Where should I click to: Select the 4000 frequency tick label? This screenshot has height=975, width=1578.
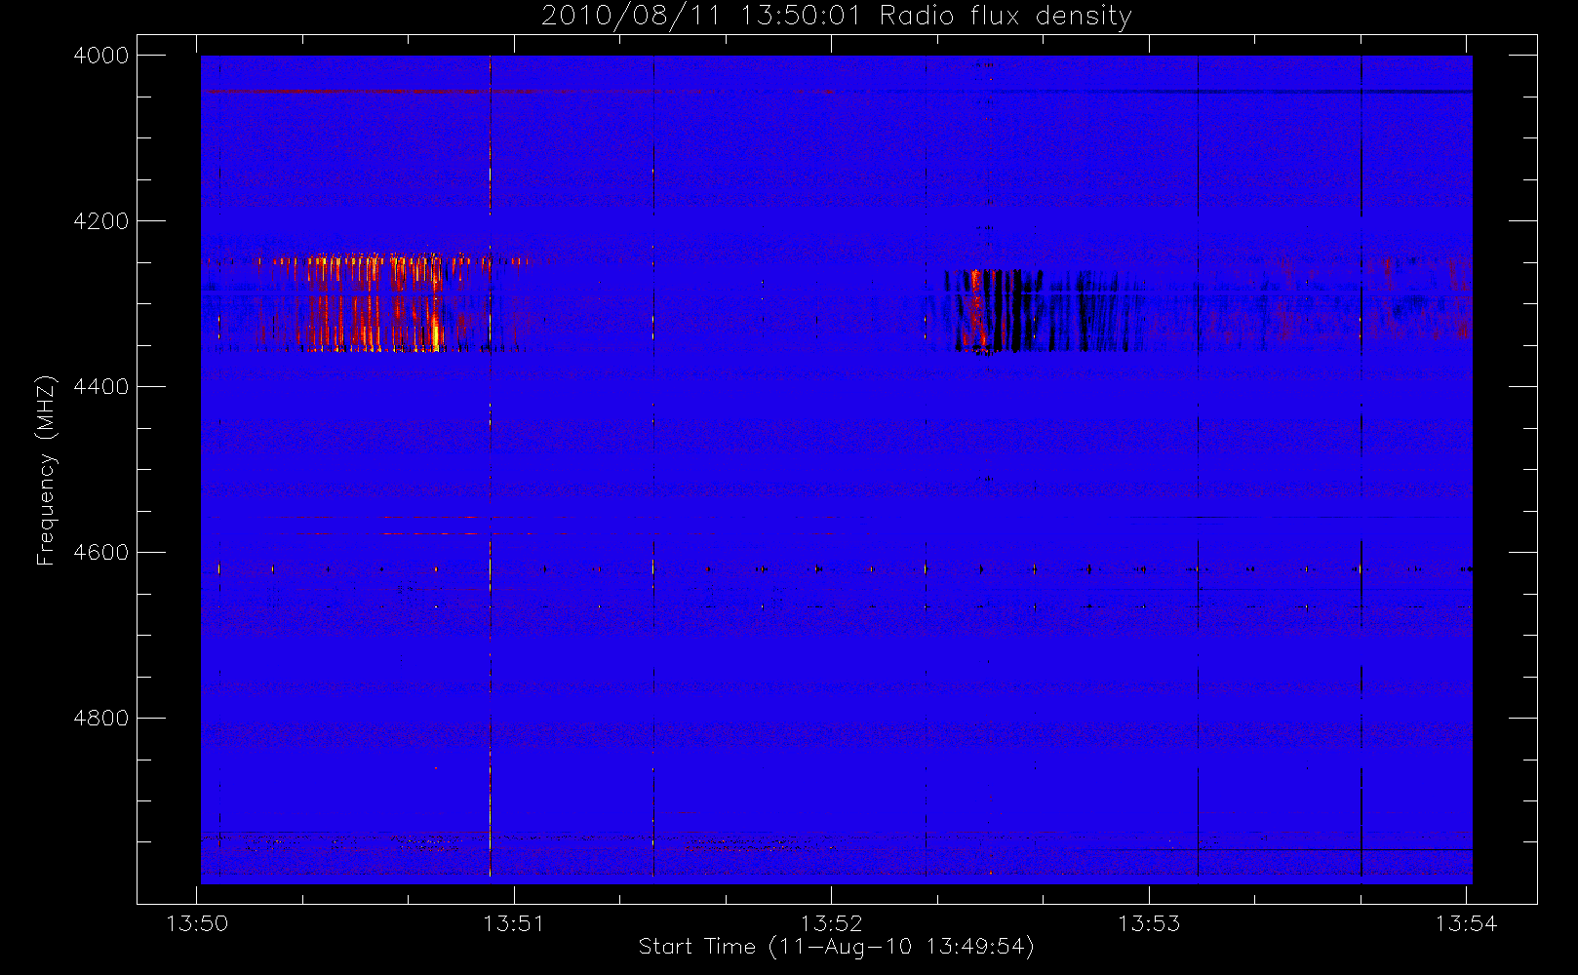[x=101, y=56]
